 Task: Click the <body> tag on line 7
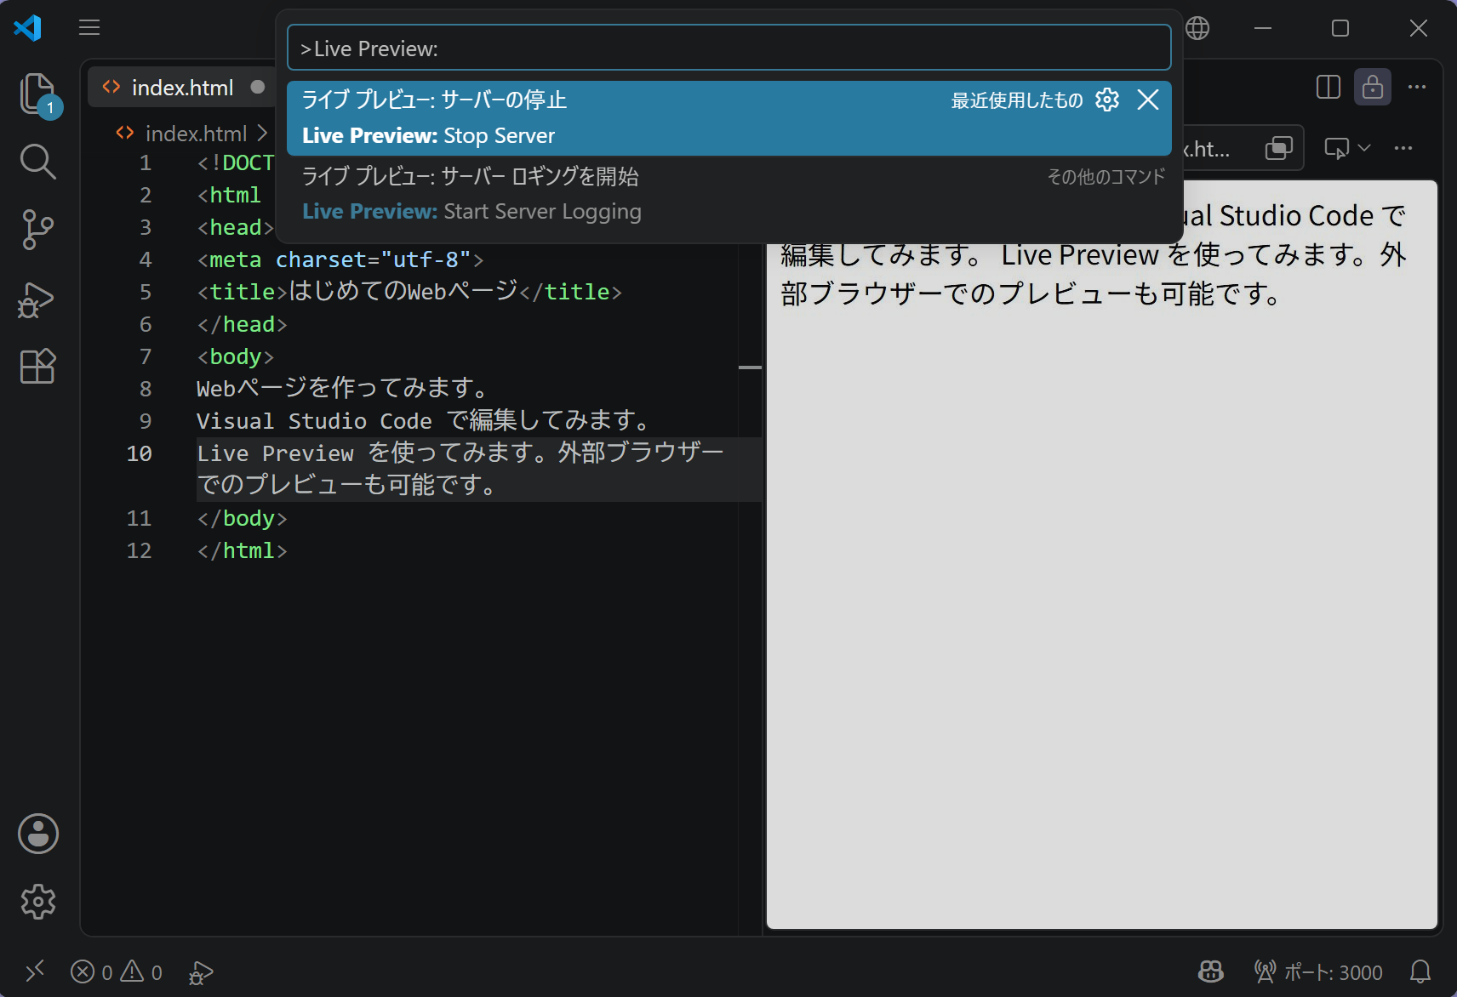pos(236,356)
